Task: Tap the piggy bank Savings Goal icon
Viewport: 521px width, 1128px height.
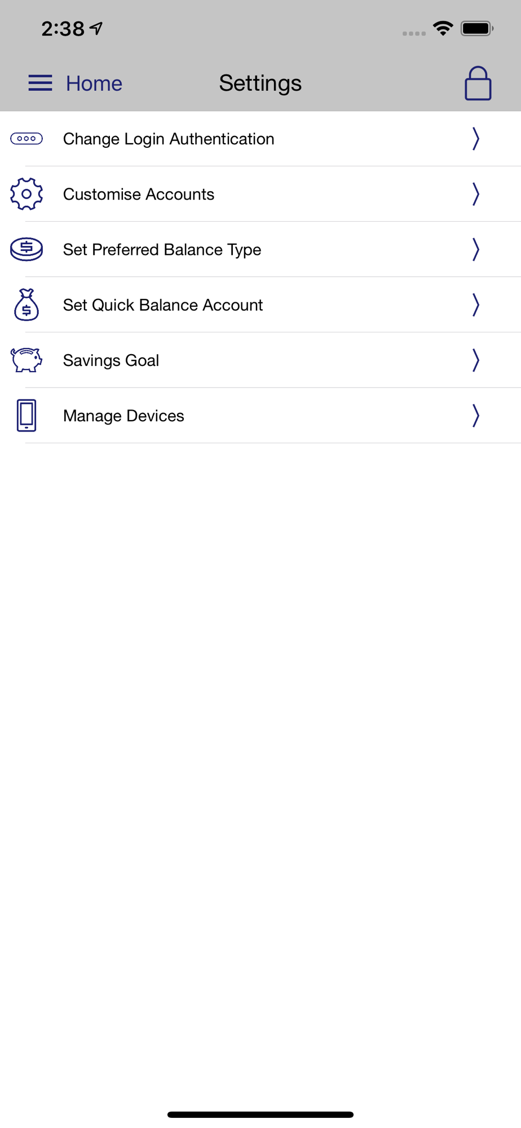Action: coord(27,360)
